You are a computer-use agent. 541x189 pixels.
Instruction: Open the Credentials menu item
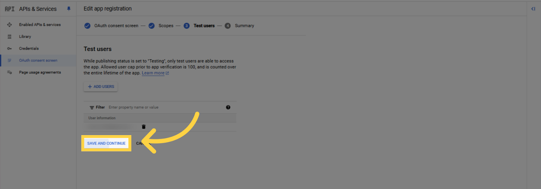[29, 49]
